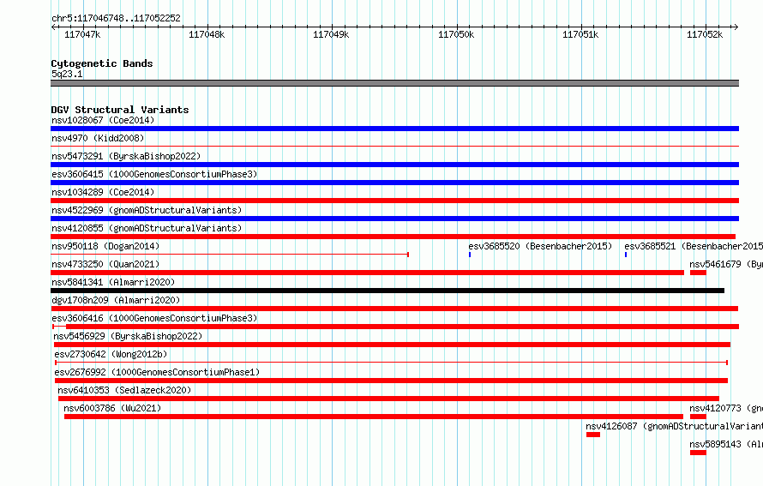Image resolution: width=763 pixels, height=486 pixels.
Task: Select the red bar of nsv4120855
Action: tap(394, 237)
